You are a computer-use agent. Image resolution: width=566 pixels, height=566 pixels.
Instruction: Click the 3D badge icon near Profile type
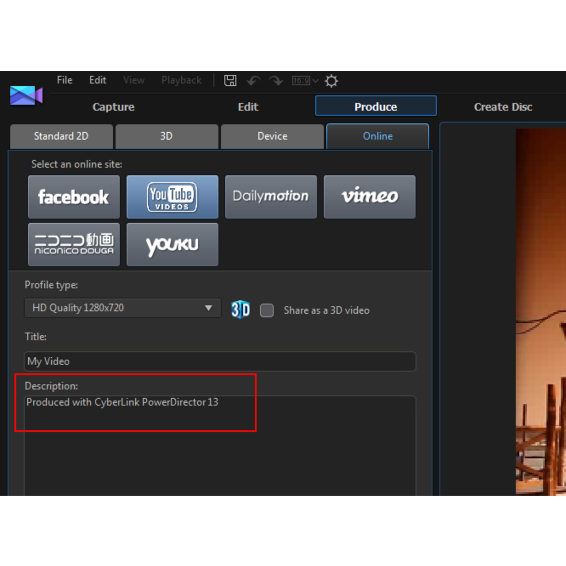pyautogui.click(x=240, y=310)
